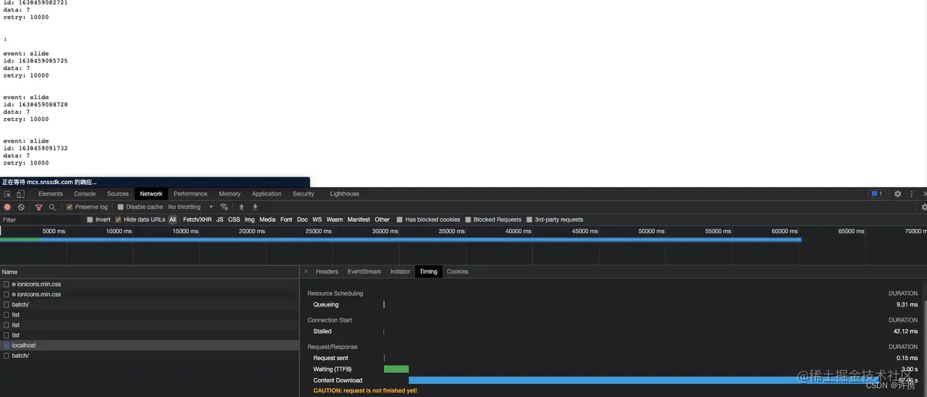Viewport: 927px width, 397px height.
Task: Filter requests by Img
Action: tap(250, 220)
